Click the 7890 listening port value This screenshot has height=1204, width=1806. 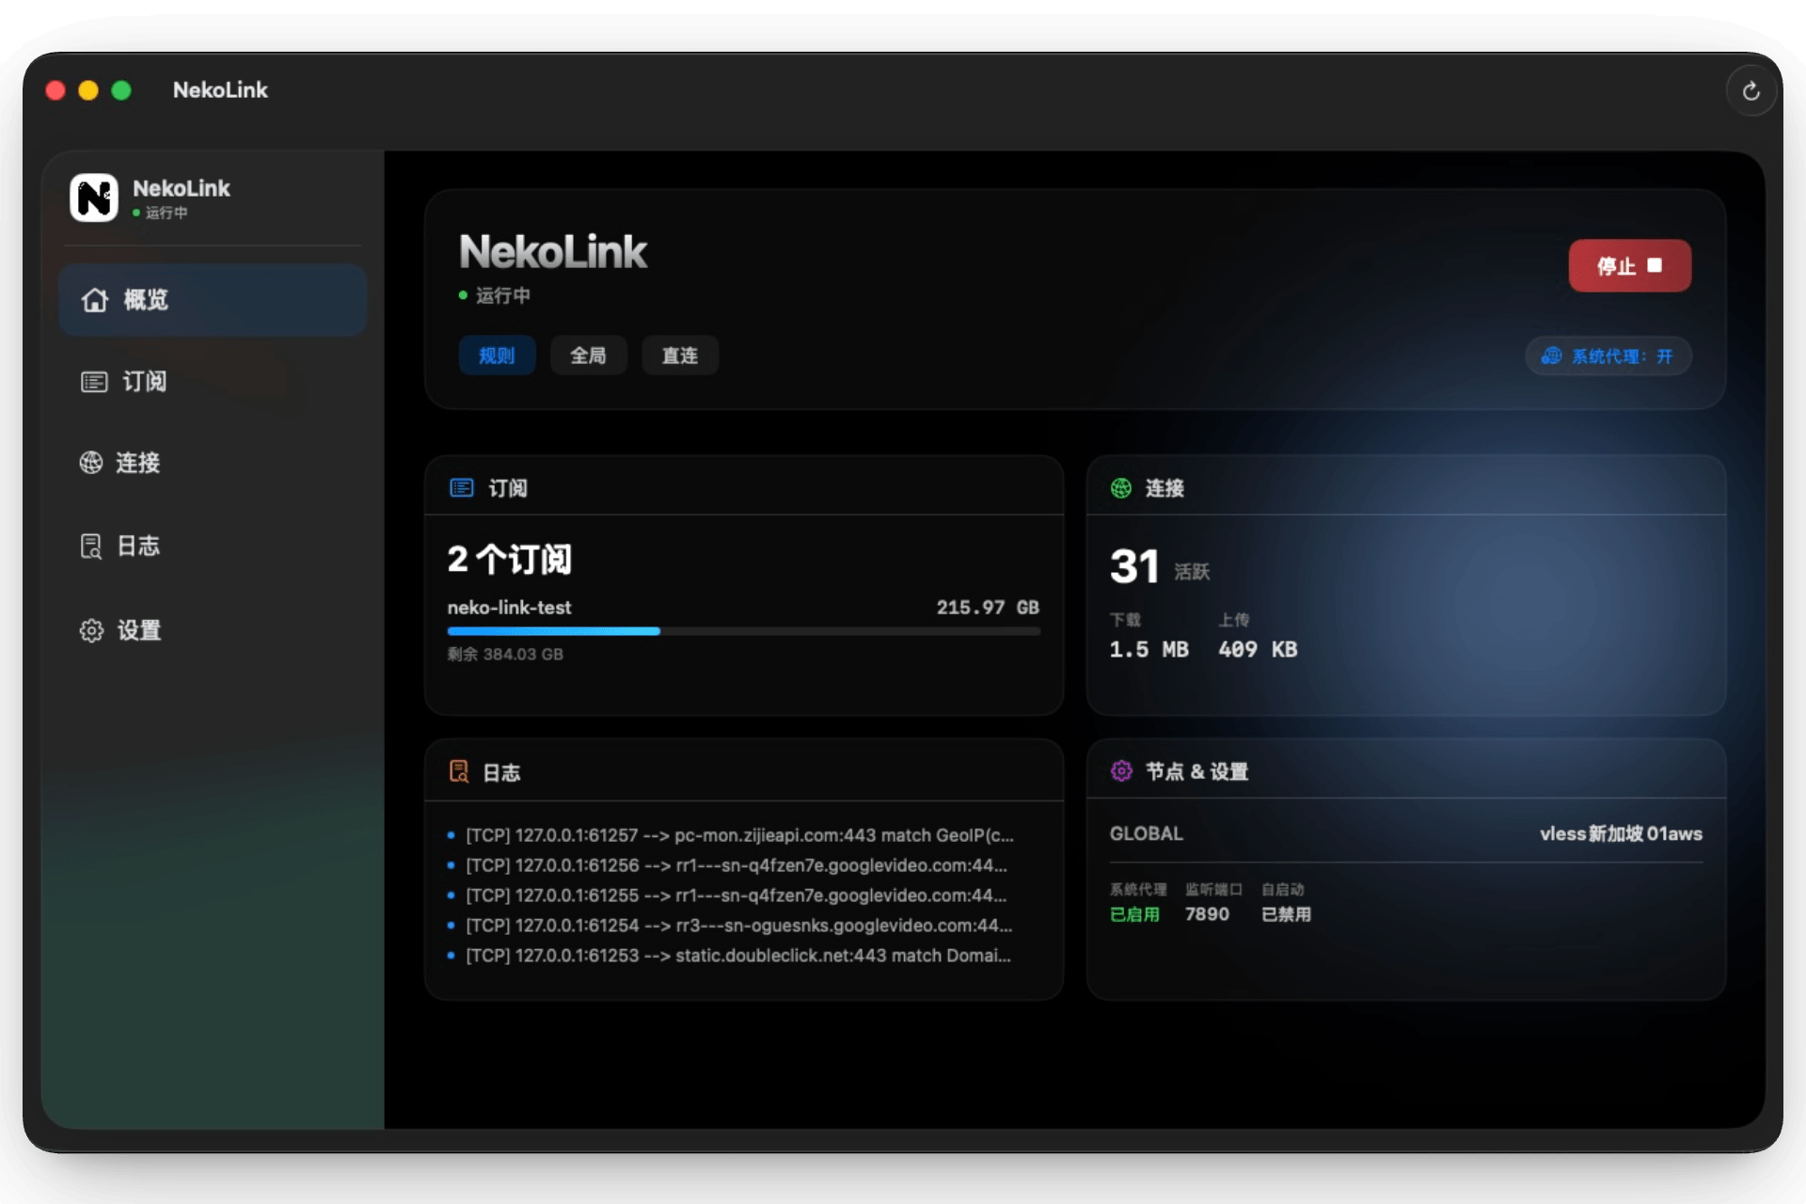(1207, 914)
